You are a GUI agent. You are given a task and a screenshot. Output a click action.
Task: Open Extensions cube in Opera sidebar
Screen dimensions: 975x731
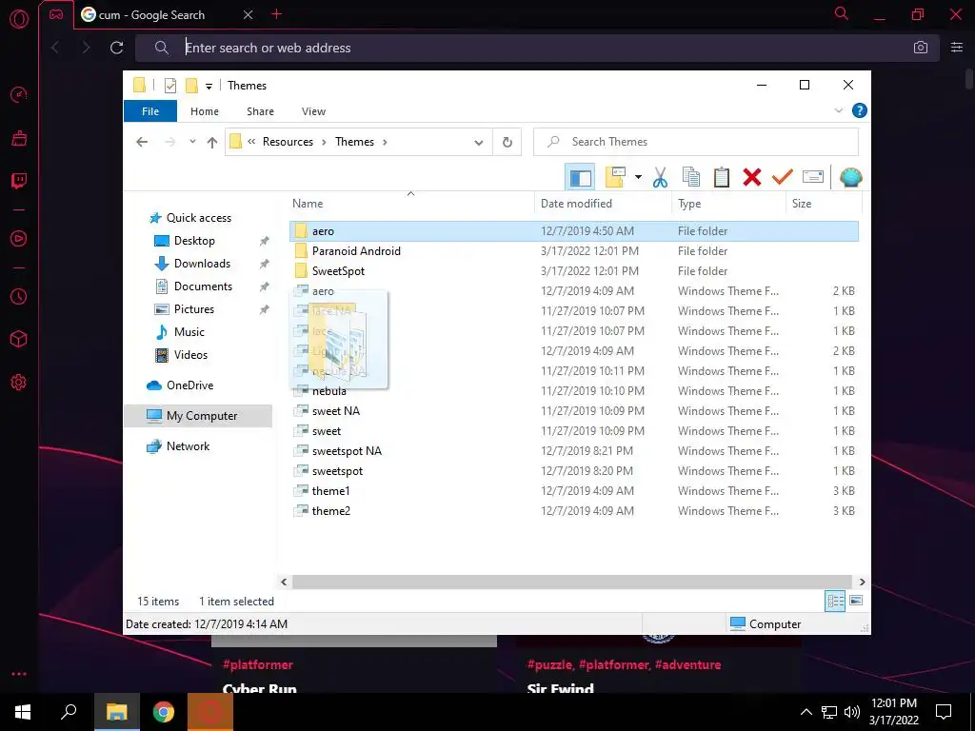coord(19,339)
